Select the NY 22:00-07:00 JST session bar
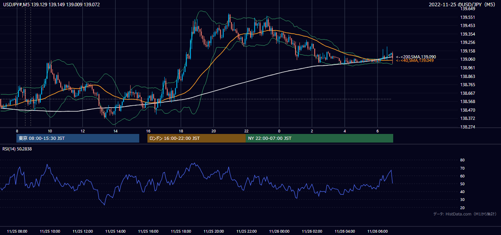 319,138
